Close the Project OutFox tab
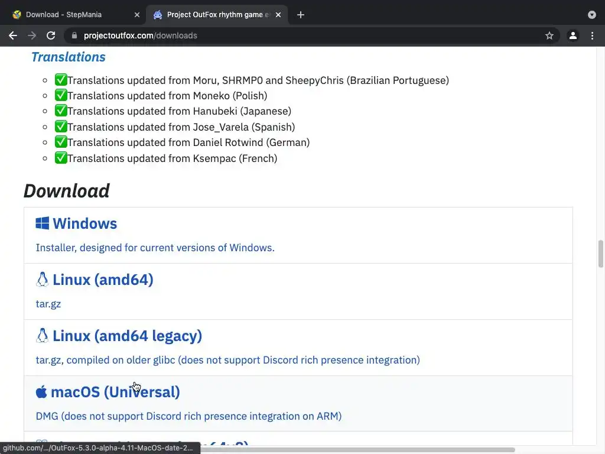The image size is (605, 454). coord(278,15)
